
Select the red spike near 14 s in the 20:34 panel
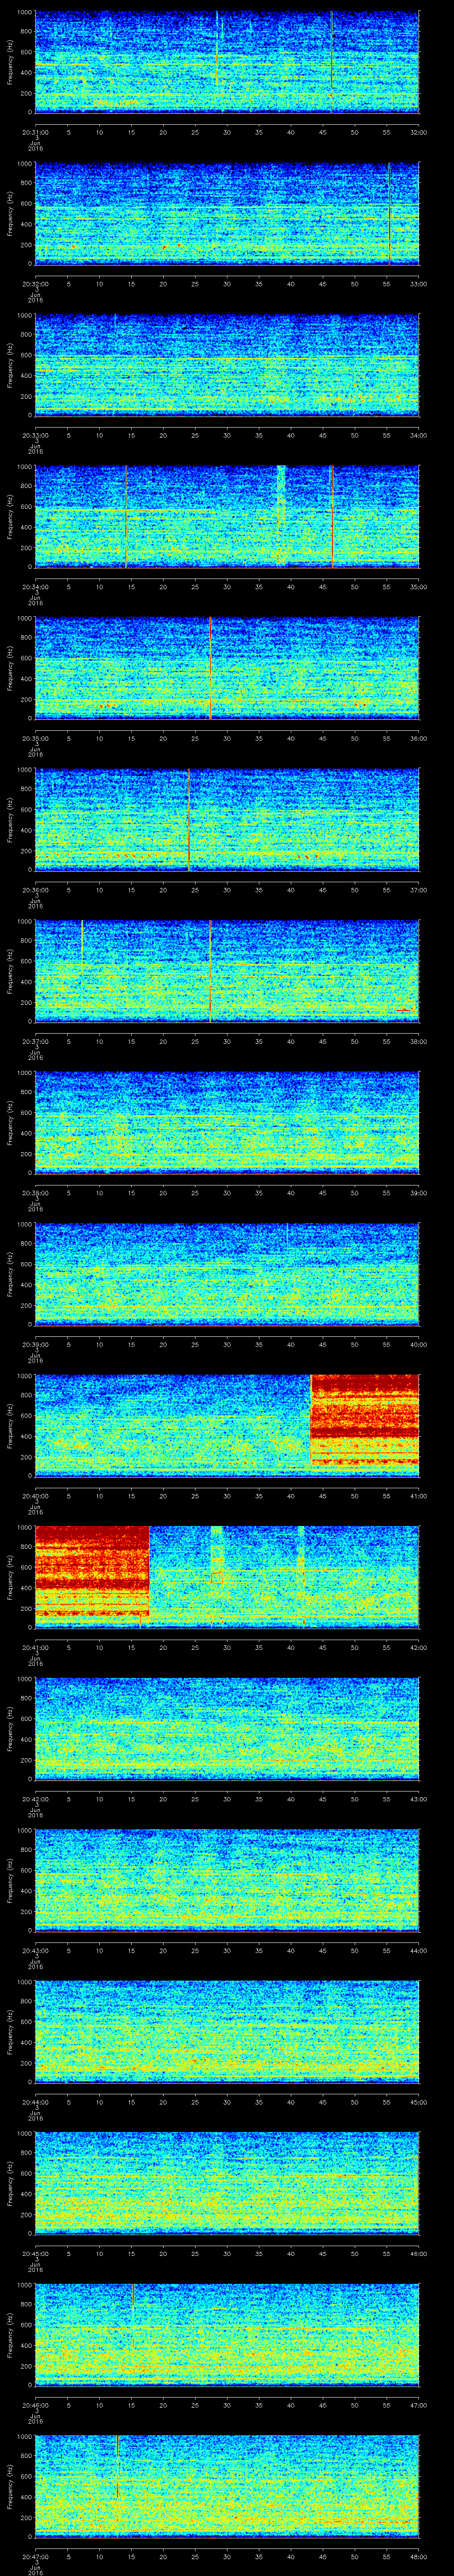pos(127,516)
